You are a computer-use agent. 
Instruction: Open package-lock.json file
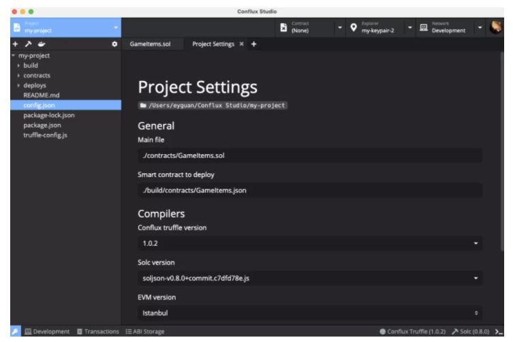pyautogui.click(x=49, y=115)
